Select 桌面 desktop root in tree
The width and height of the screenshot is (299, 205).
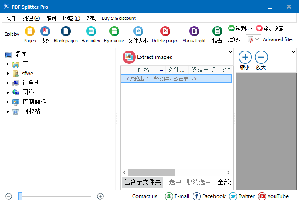[21, 54]
